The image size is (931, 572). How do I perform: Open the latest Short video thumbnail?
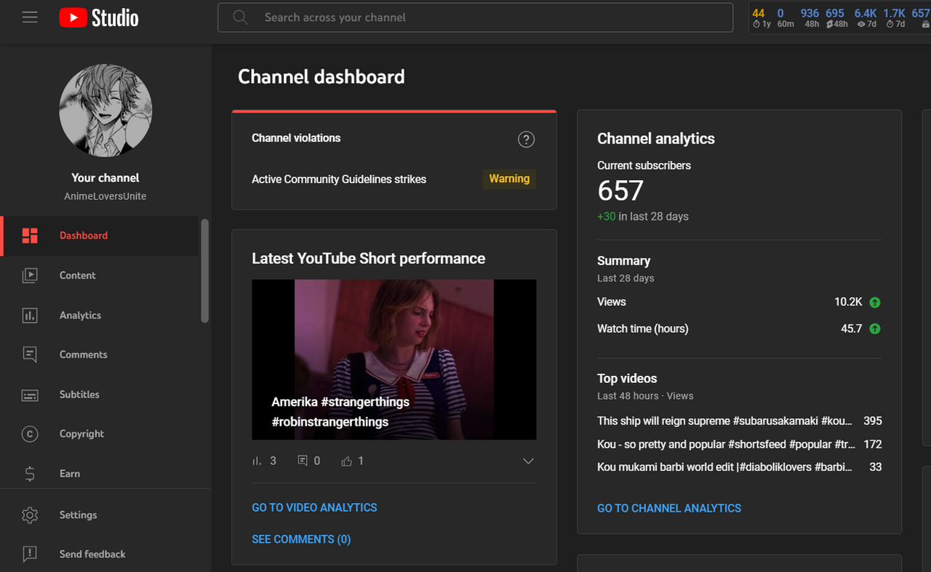click(x=394, y=360)
